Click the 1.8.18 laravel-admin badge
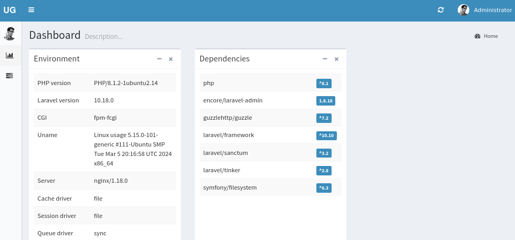The width and height of the screenshot is (515, 240). point(325,101)
